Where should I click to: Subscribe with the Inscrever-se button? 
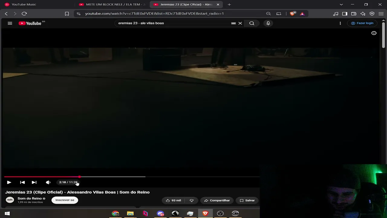click(65, 200)
